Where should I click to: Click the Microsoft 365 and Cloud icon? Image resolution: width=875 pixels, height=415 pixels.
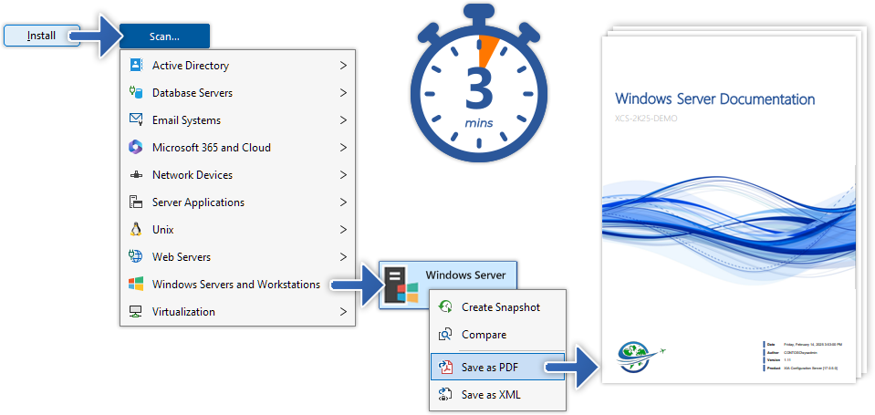click(x=136, y=147)
